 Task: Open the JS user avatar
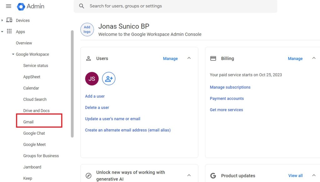coord(92,79)
